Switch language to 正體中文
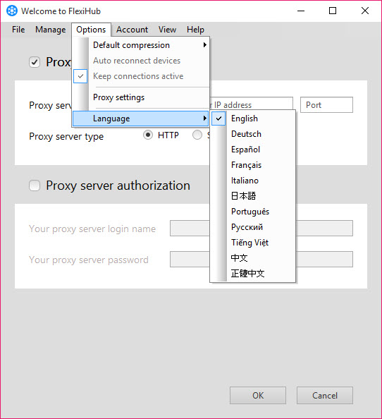The image size is (382, 419). coord(252,274)
